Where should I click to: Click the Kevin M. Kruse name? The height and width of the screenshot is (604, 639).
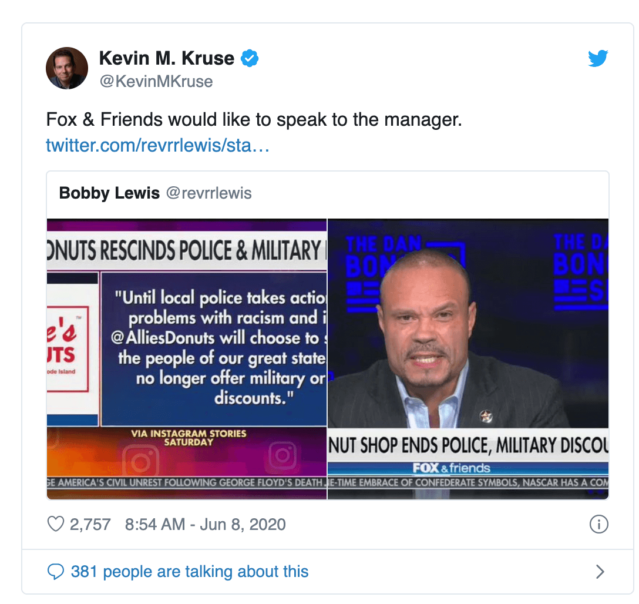click(167, 58)
